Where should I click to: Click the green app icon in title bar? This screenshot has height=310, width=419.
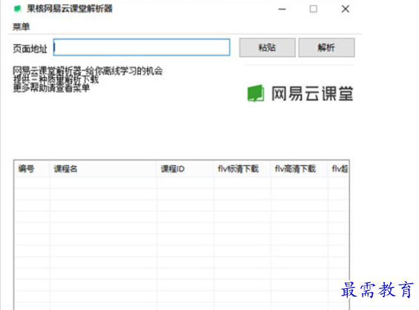pos(17,9)
